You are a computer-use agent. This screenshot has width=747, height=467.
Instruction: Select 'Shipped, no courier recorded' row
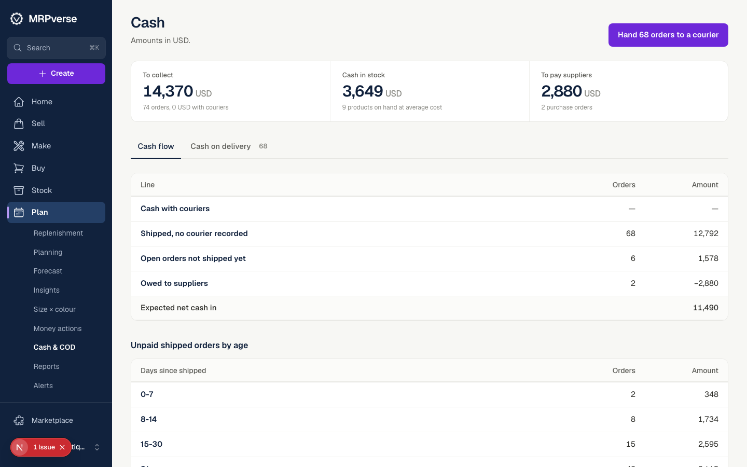point(430,233)
